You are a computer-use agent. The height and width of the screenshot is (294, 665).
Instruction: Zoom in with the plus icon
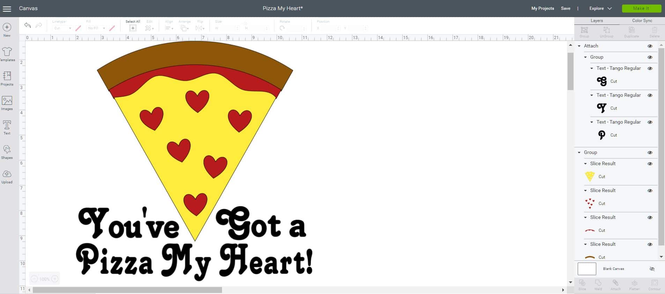(55, 279)
